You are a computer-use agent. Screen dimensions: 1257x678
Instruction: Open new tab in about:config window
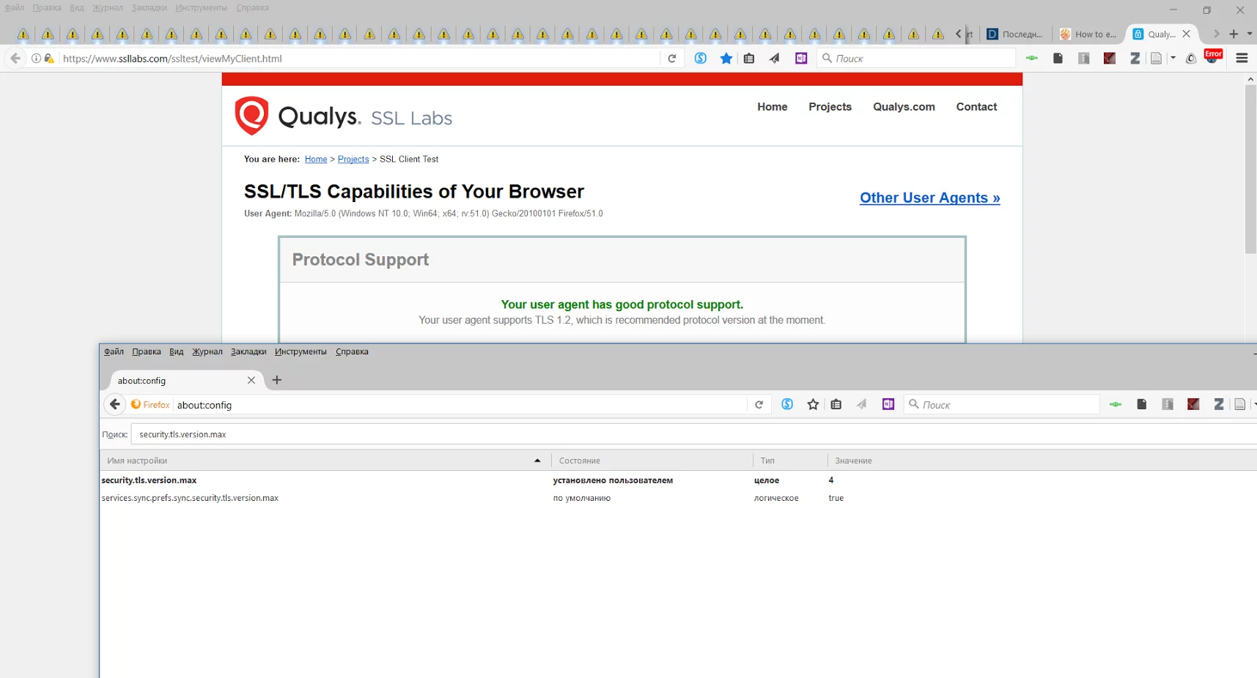(x=276, y=379)
